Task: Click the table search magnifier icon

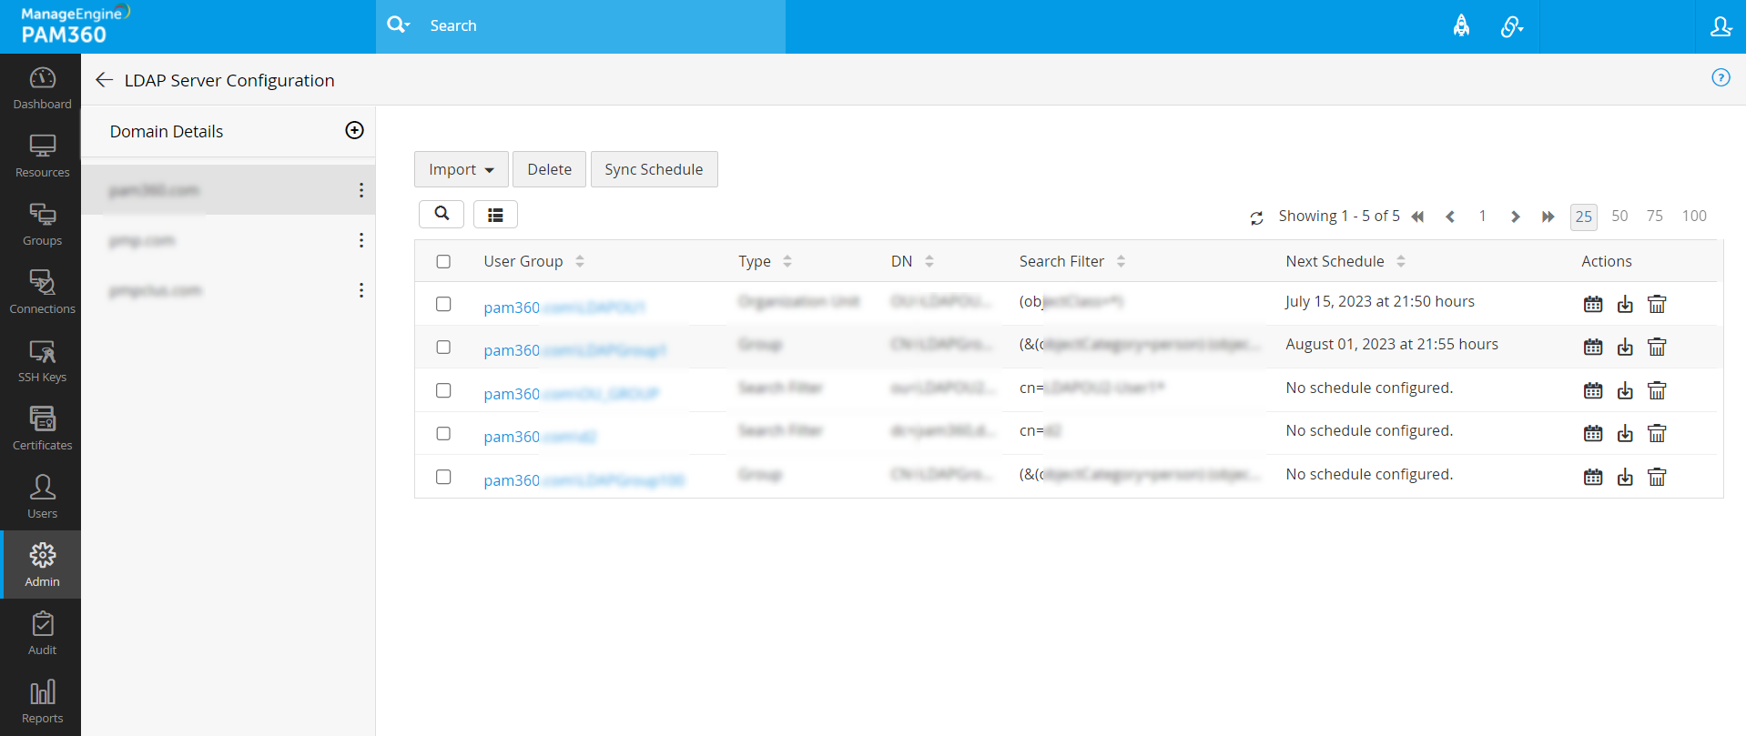Action: (x=442, y=214)
